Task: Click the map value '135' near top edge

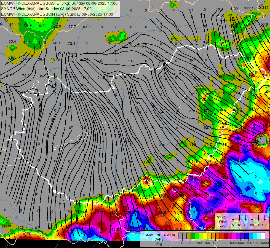Action: (175, 10)
